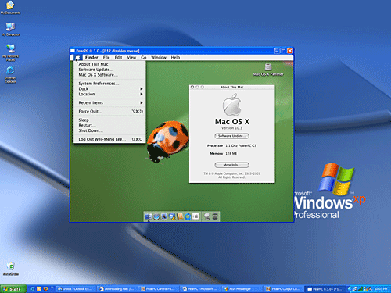
Task: Select My Documents desktop icon
Action: (x=10, y=8)
